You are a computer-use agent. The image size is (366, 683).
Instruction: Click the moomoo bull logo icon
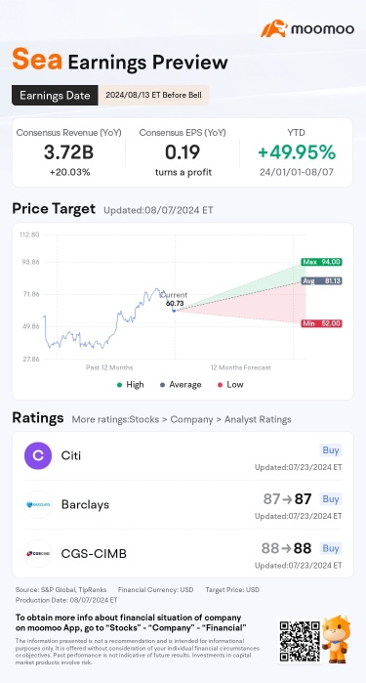[273, 28]
